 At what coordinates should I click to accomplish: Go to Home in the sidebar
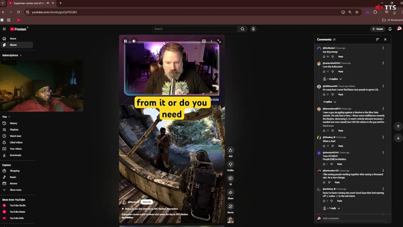[x=17, y=38]
